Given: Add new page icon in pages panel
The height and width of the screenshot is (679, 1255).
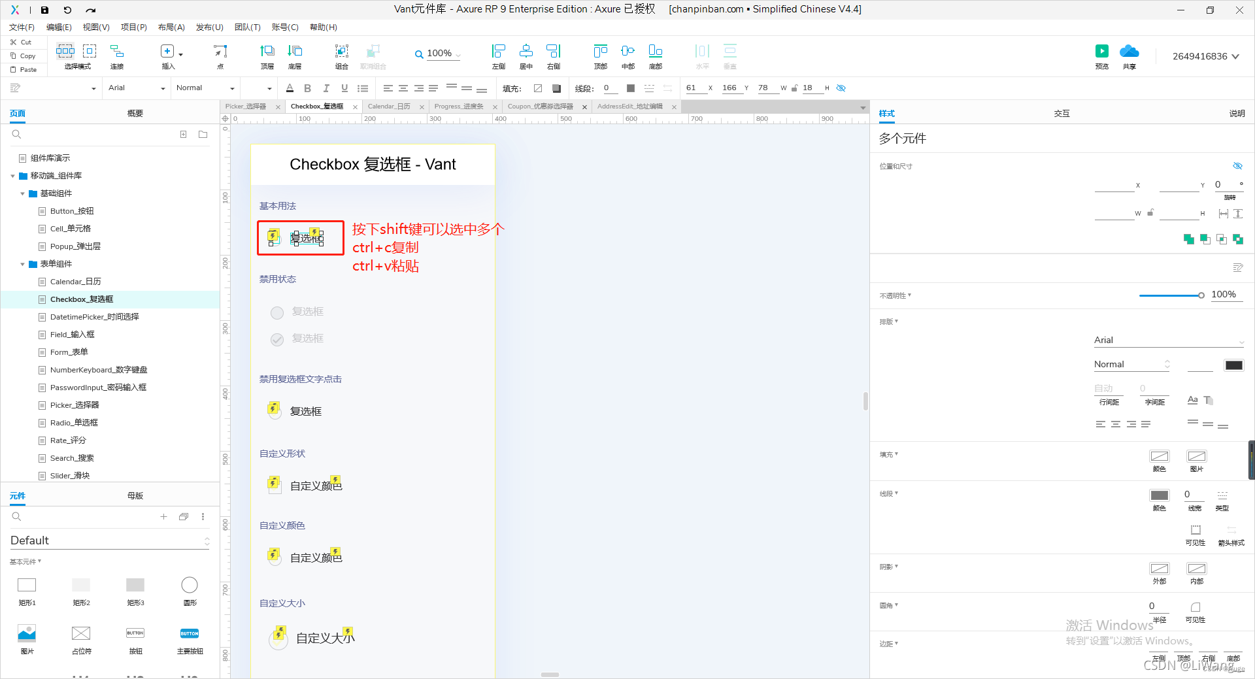Looking at the screenshot, I should pos(184,134).
